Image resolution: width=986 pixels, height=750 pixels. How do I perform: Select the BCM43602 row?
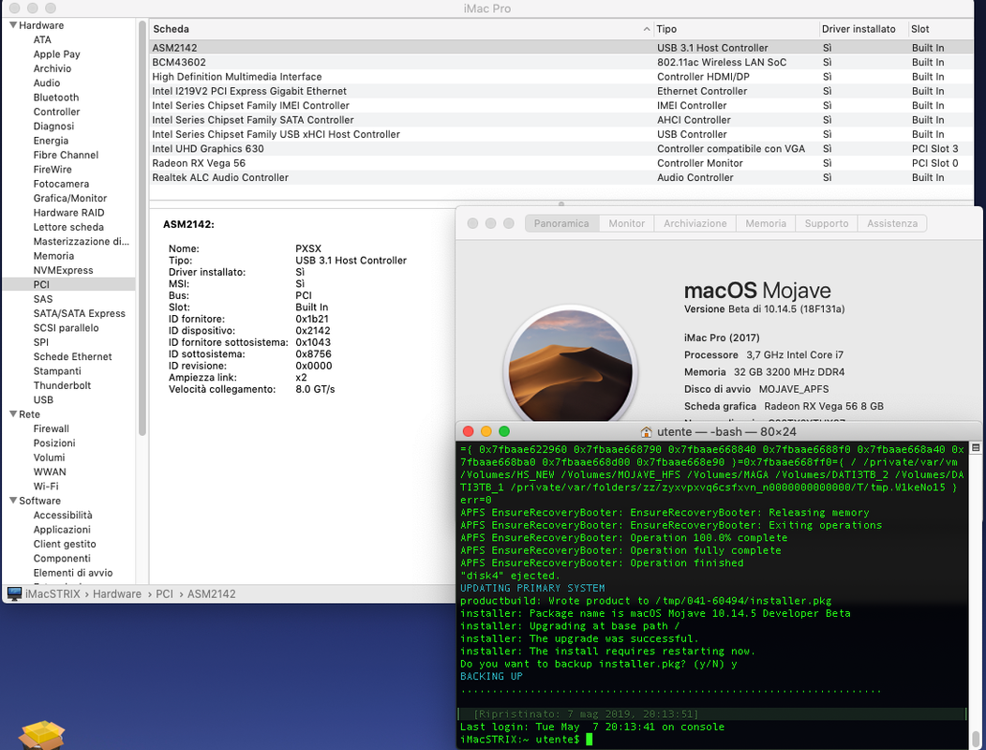click(x=561, y=62)
